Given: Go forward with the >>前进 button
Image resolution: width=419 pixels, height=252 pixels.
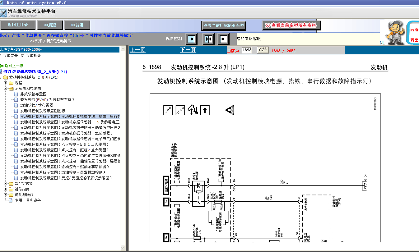Looking at the screenshot, I should coord(77,25).
